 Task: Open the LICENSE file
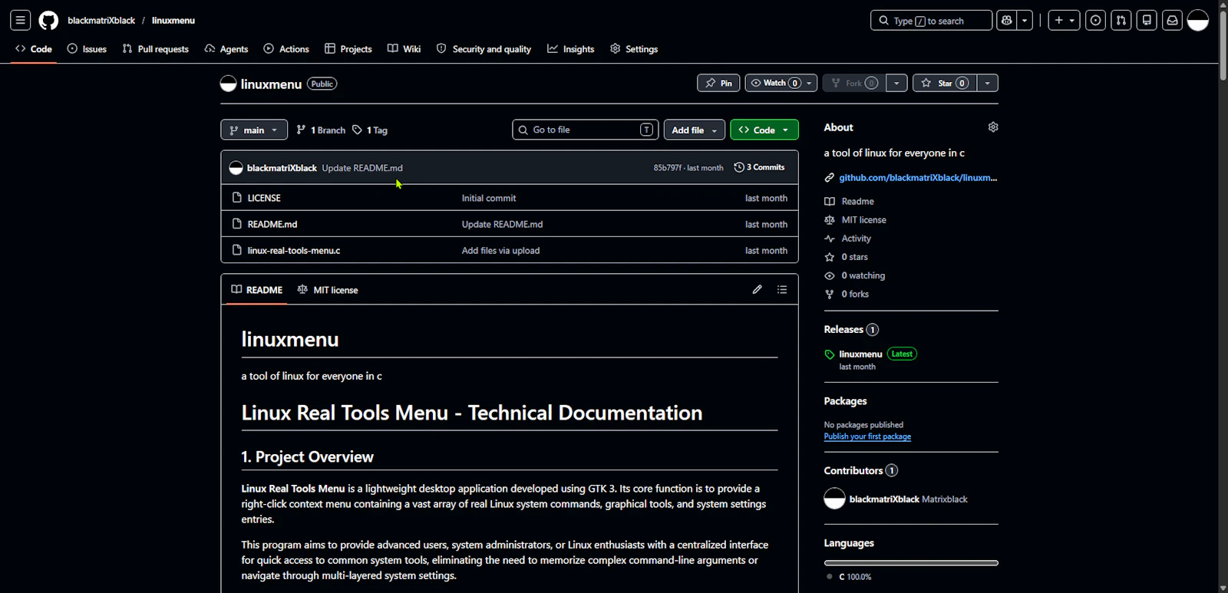coord(264,198)
